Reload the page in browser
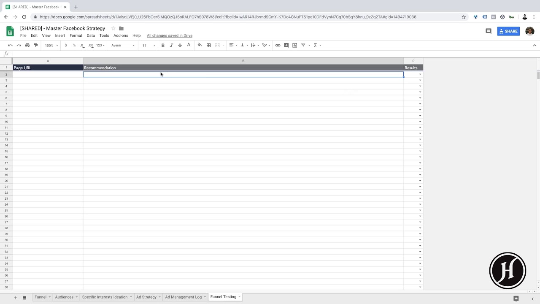This screenshot has height=304, width=540. (x=24, y=17)
